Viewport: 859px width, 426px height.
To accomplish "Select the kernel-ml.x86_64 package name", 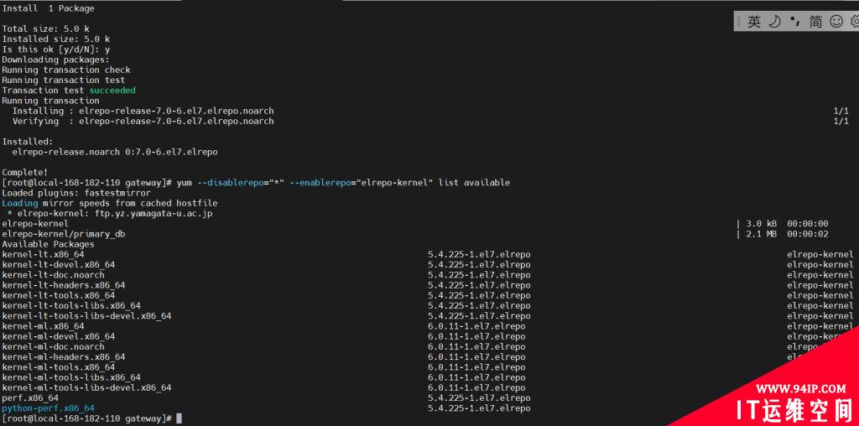I will point(44,326).
